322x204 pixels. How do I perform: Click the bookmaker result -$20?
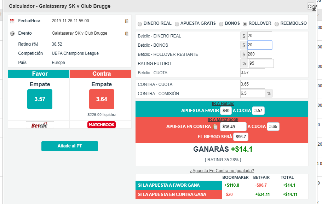(229, 194)
